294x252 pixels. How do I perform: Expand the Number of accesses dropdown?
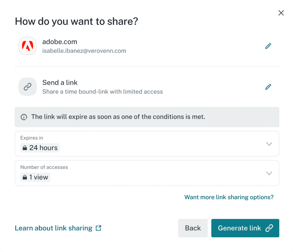pyautogui.click(x=269, y=173)
